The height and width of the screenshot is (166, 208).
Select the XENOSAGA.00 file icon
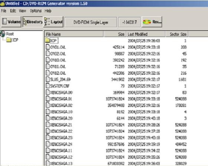click(x=48, y=92)
